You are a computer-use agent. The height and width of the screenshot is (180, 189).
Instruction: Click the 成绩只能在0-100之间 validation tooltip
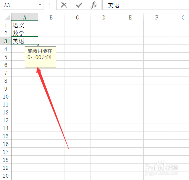41,57
